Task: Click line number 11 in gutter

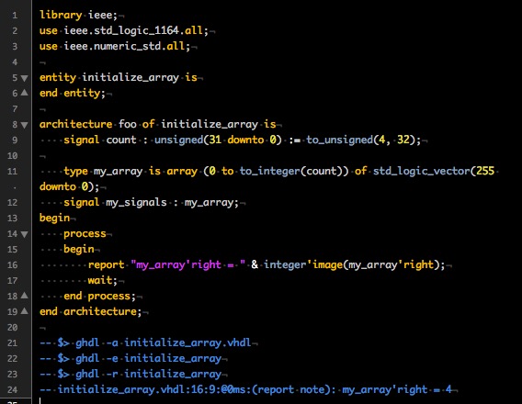Action: click(x=12, y=172)
